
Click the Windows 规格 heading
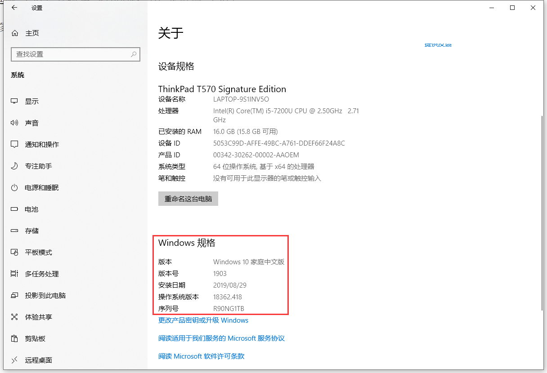coord(187,243)
